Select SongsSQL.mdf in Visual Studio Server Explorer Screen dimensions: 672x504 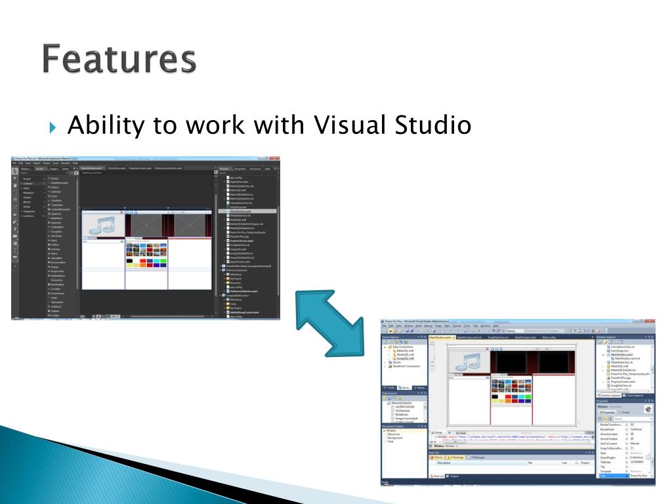click(404, 359)
